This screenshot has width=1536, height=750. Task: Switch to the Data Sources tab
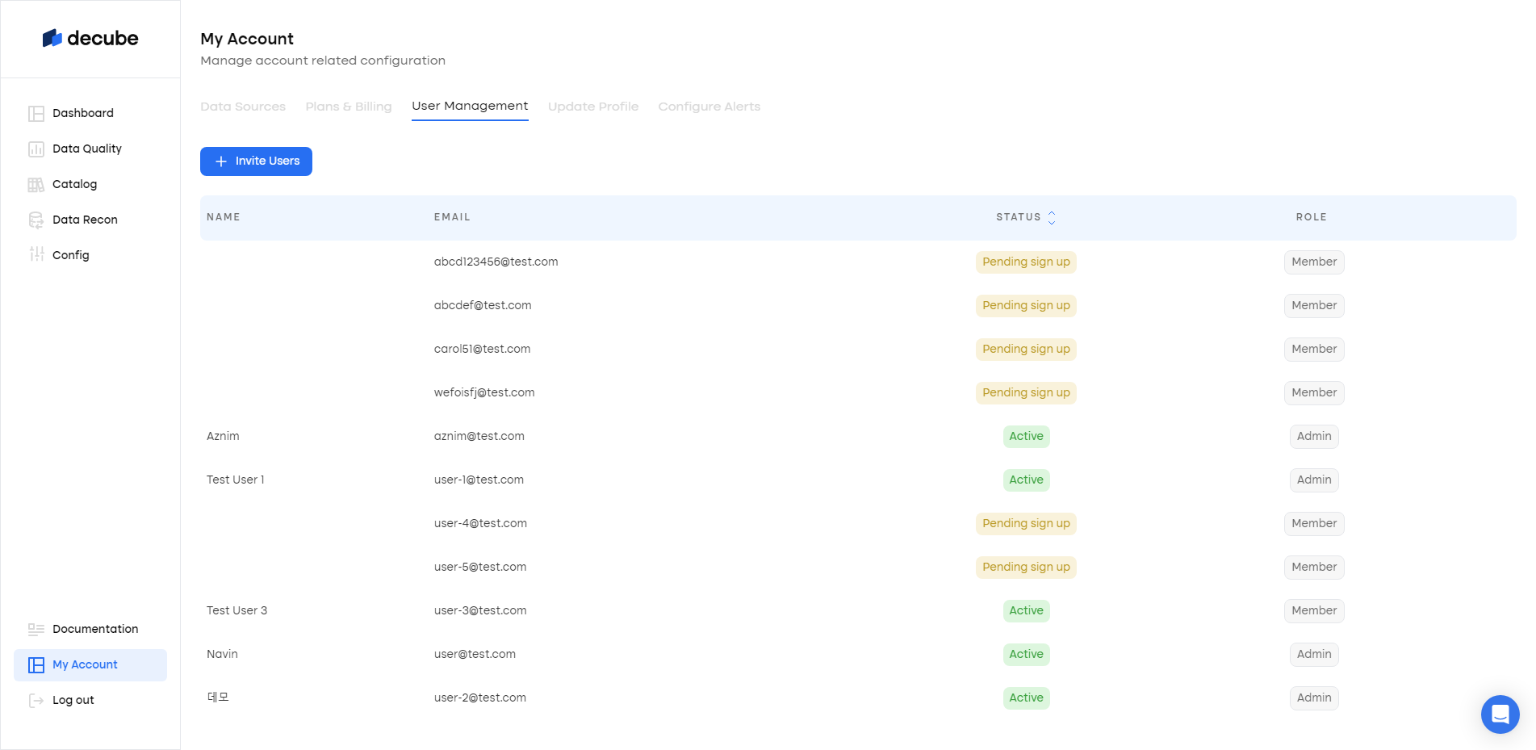pyautogui.click(x=243, y=107)
